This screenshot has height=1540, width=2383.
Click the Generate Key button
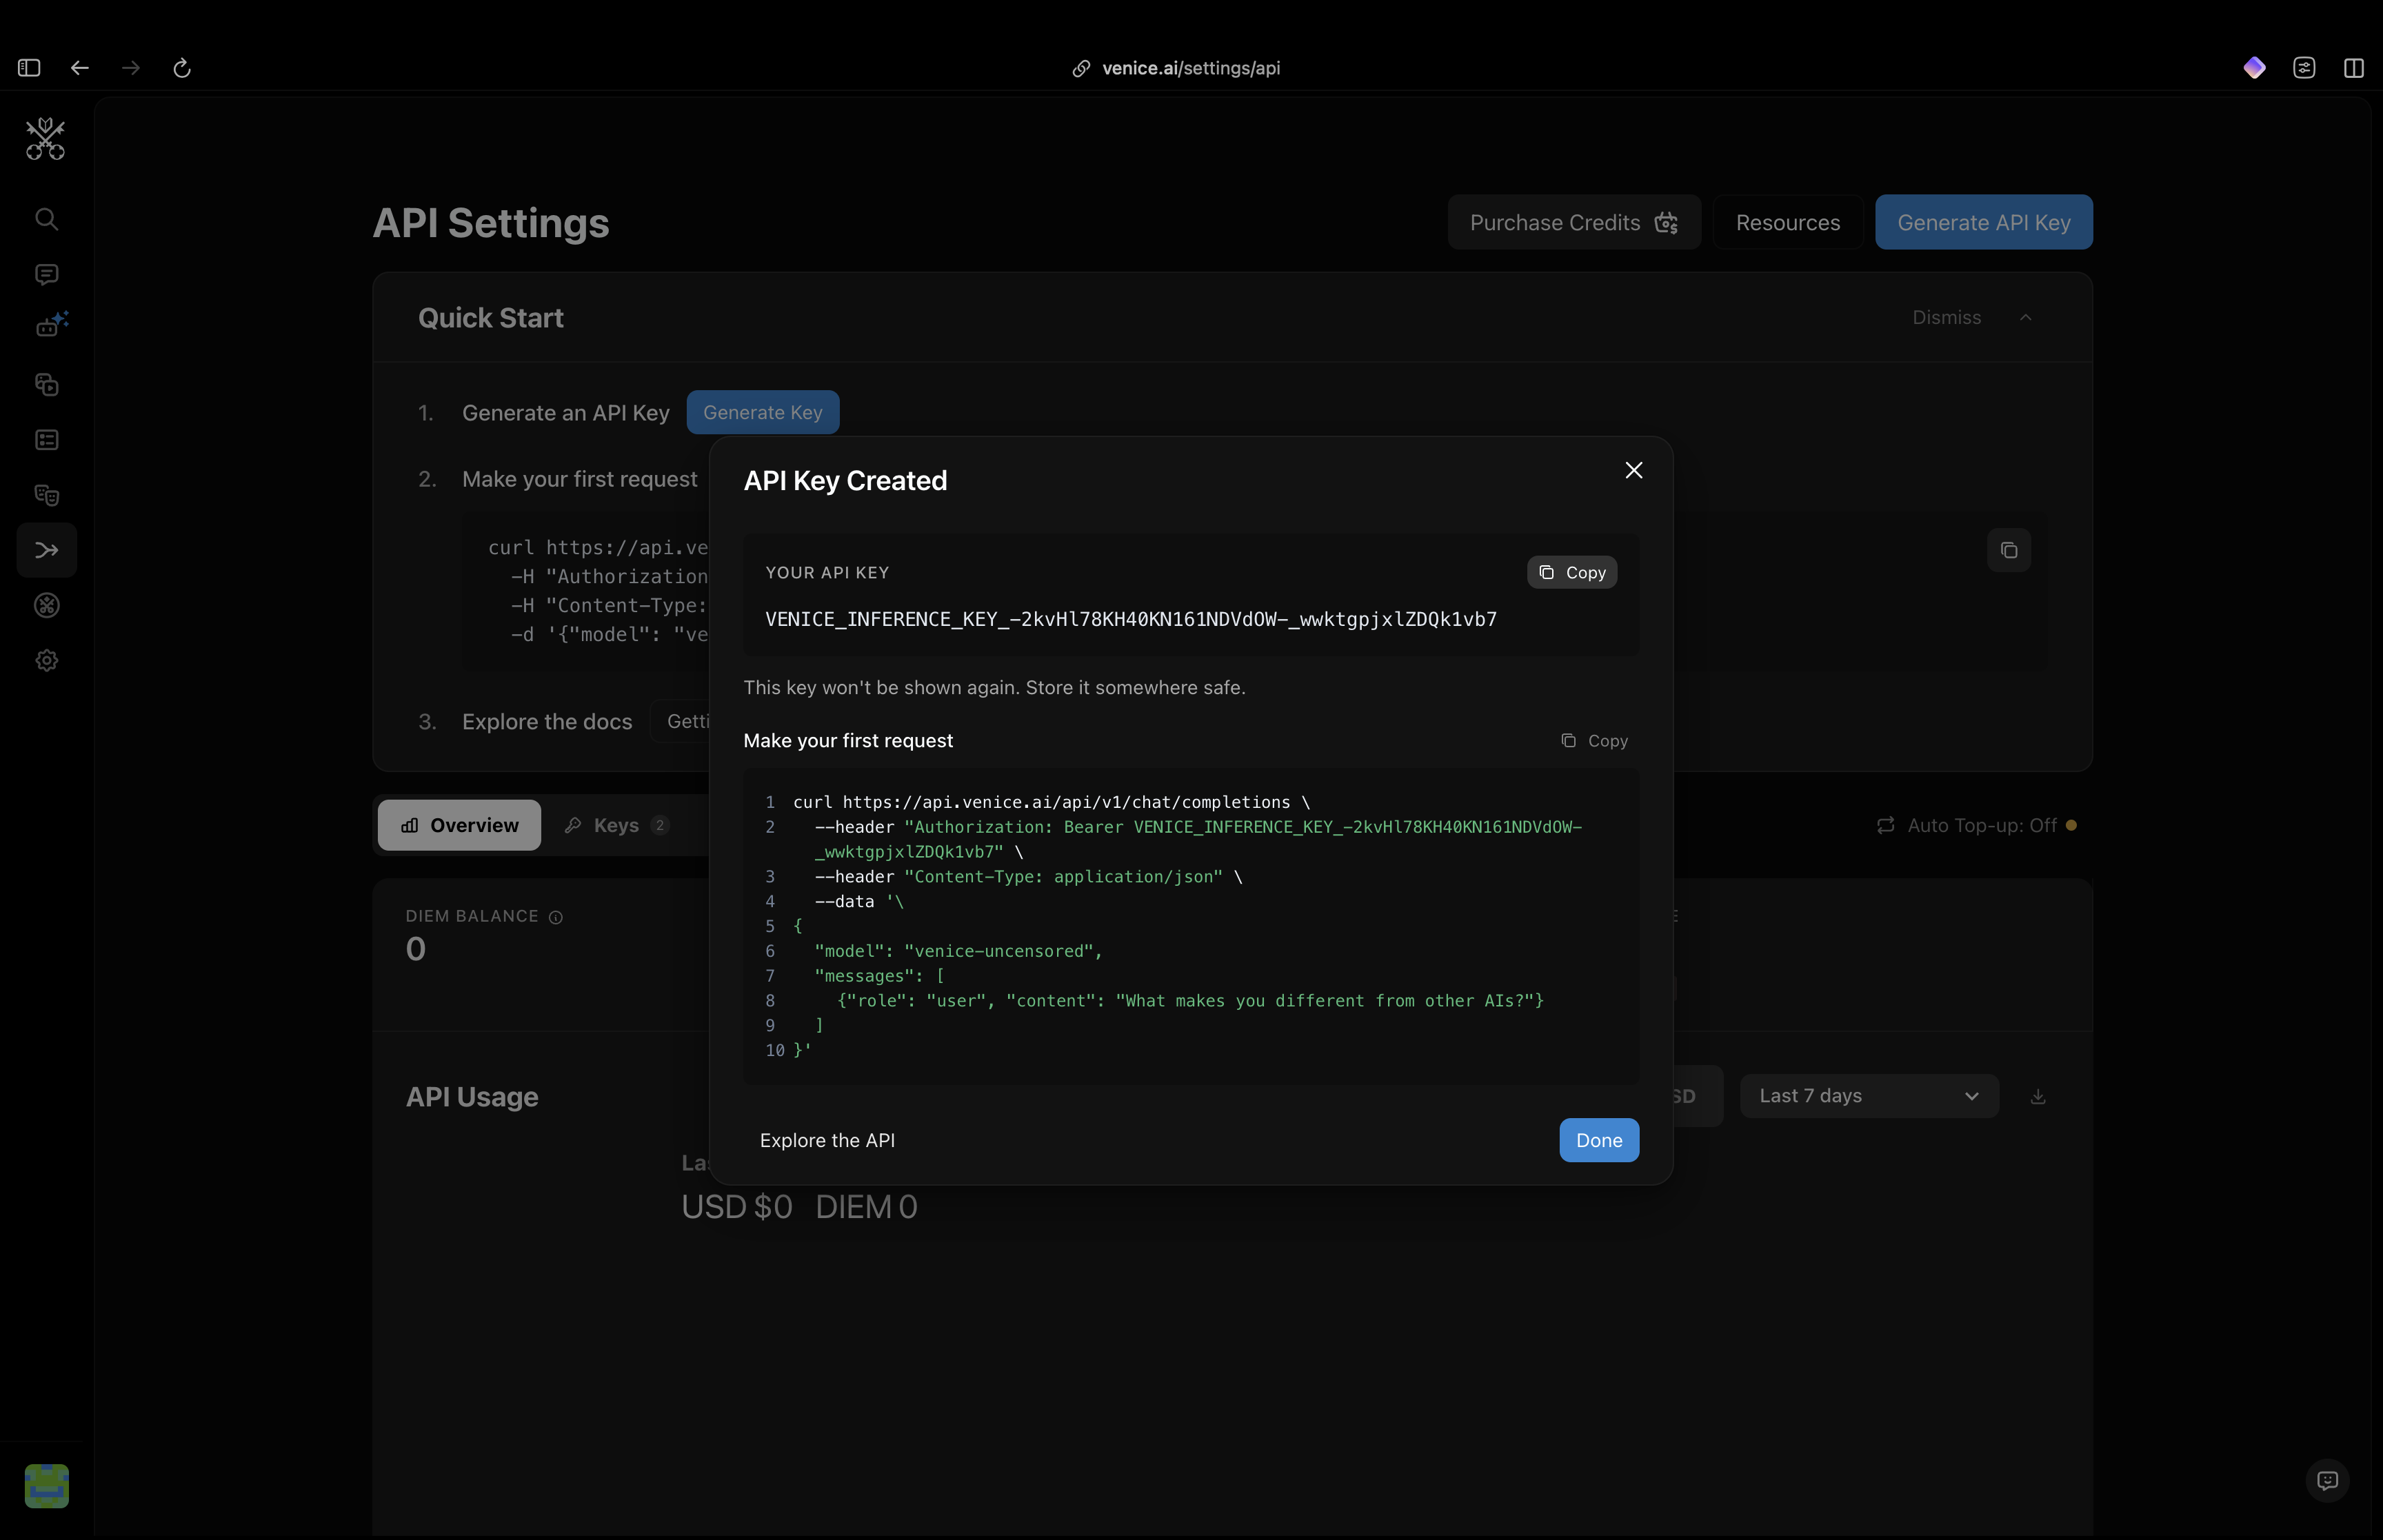[x=763, y=412]
